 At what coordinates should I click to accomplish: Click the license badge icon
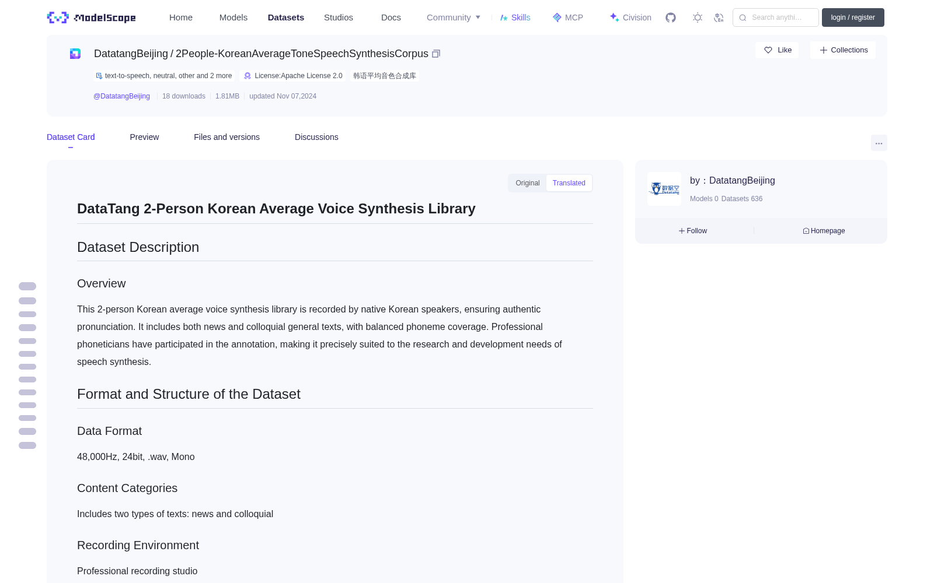[248, 76]
